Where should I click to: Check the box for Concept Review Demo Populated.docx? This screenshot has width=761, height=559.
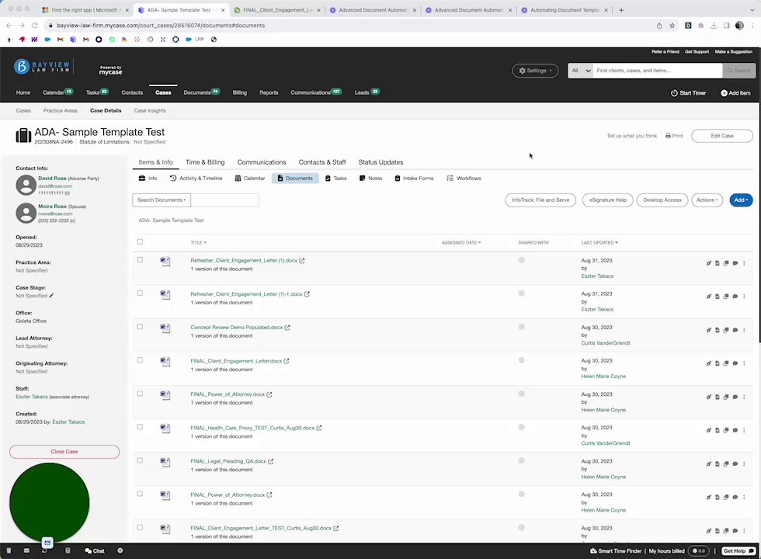click(x=140, y=327)
